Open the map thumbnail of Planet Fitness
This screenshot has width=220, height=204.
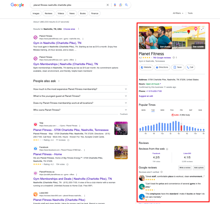189,32
